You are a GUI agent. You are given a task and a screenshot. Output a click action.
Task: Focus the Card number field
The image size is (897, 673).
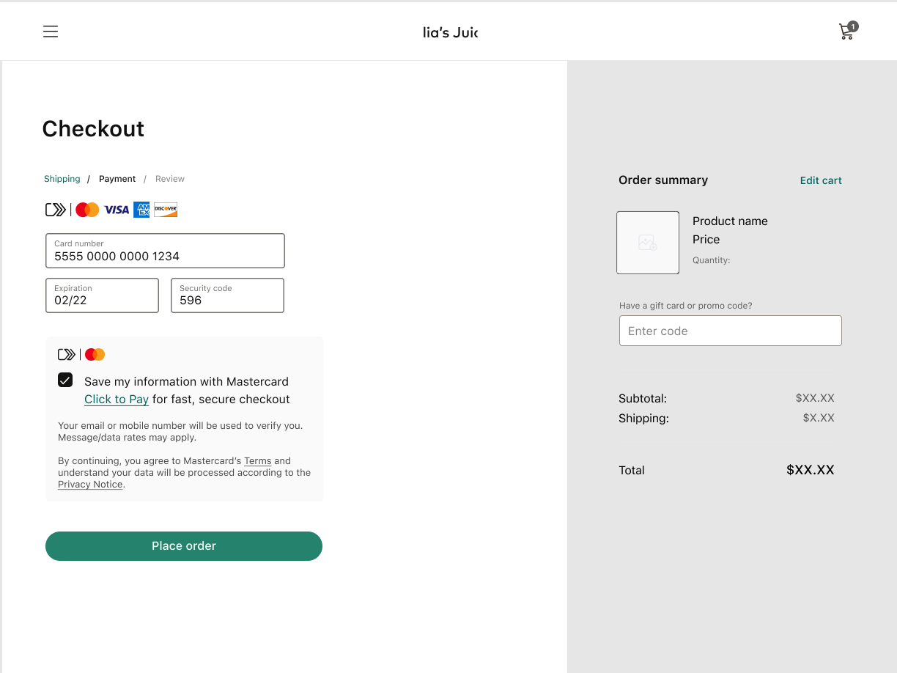(x=165, y=251)
